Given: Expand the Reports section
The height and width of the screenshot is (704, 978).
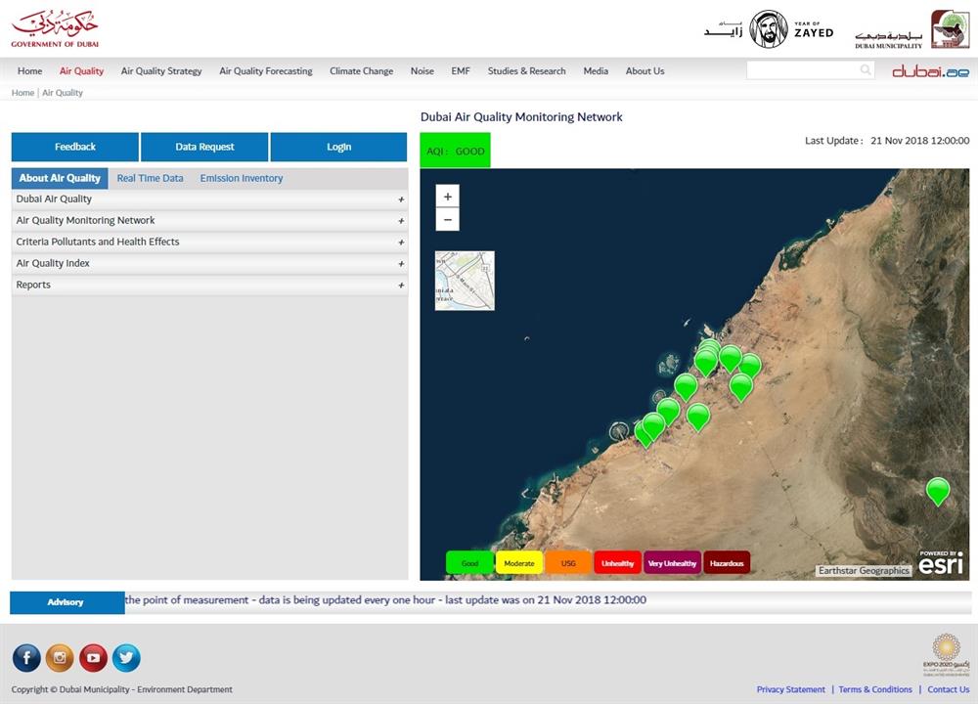Looking at the screenshot, I should tap(209, 285).
